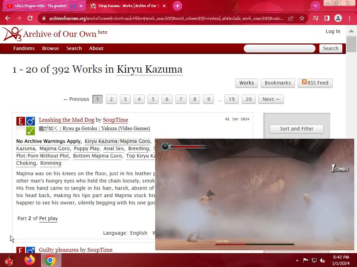The height and width of the screenshot is (267, 357).
Task: Open the No Archive Warnings Apply tag
Action: 48,141
